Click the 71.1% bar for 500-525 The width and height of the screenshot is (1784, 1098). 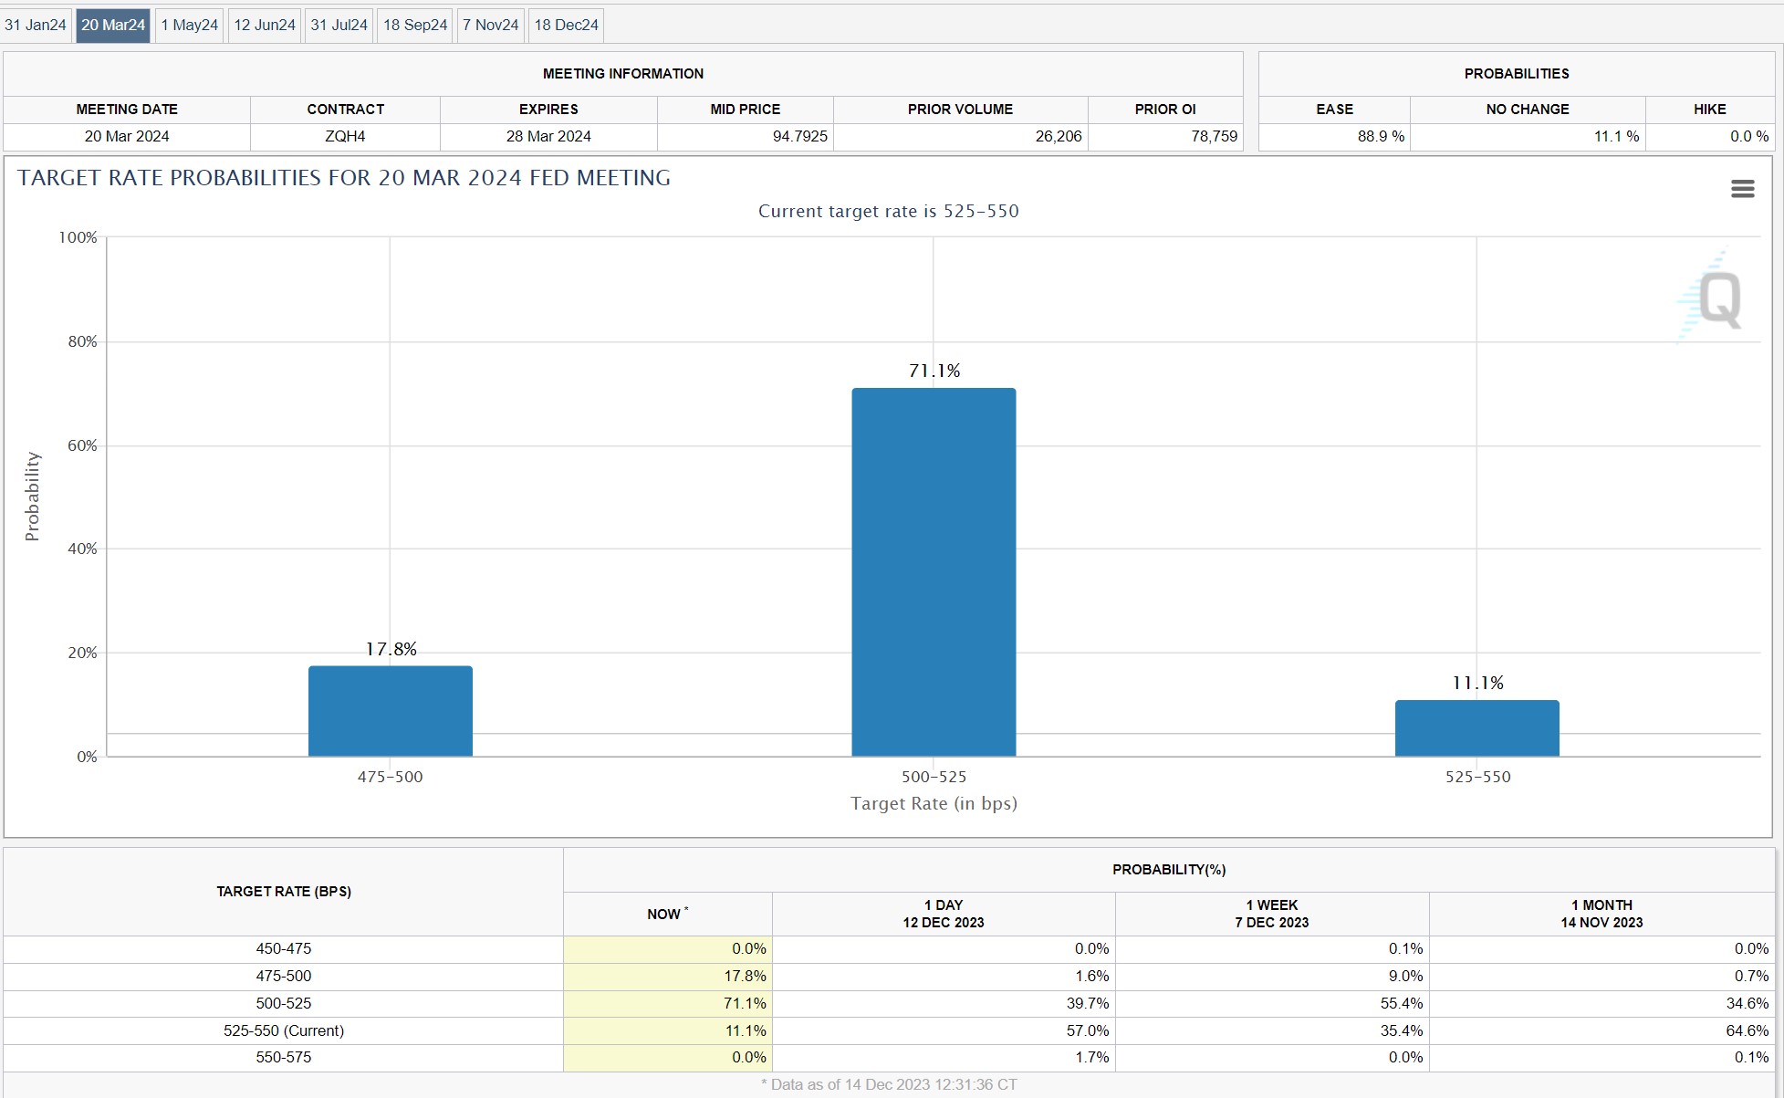934,572
